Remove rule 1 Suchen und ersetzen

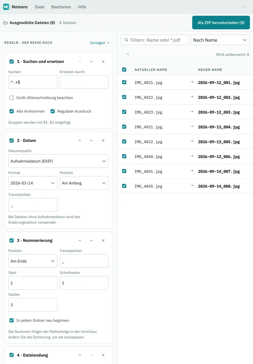point(103,61)
